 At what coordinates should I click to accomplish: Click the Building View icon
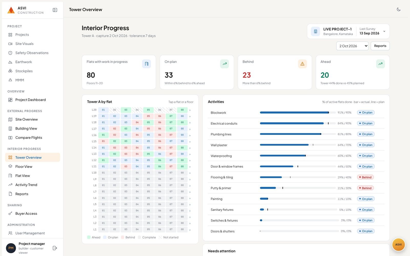tap(10, 129)
